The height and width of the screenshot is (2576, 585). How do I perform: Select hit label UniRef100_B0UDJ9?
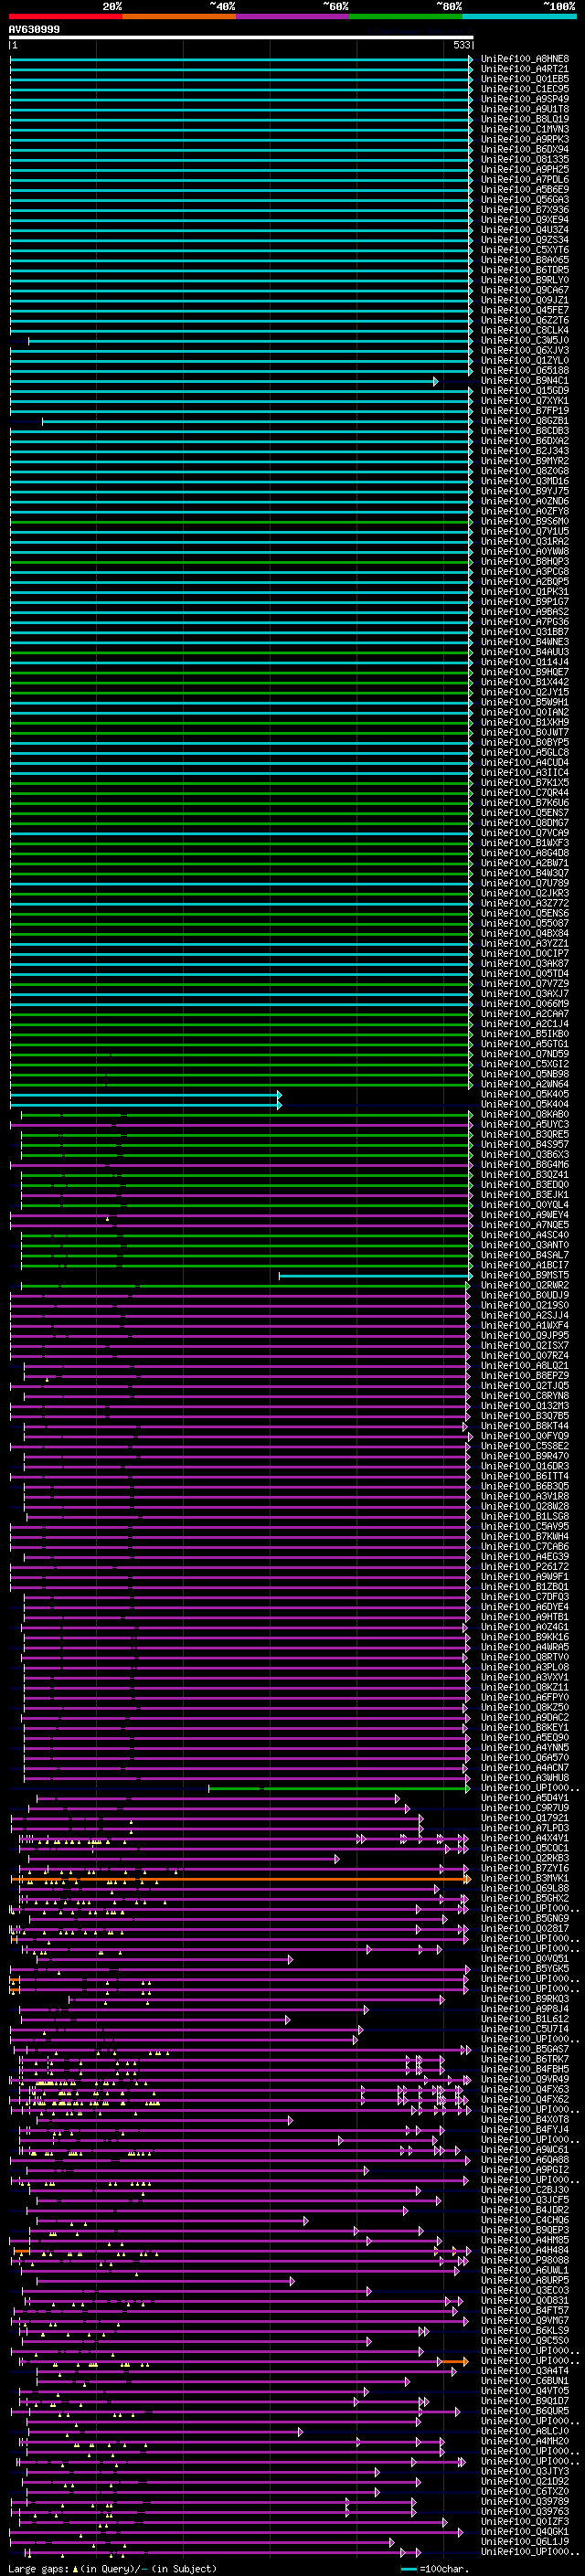[x=525, y=1296]
